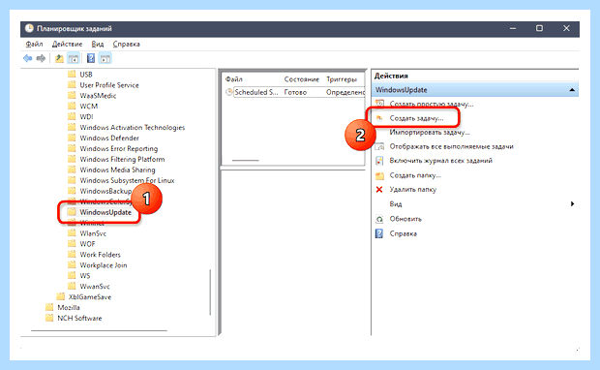Click the red X Удалить папку icon
Image resolution: width=600 pixels, height=370 pixels.
coord(379,189)
